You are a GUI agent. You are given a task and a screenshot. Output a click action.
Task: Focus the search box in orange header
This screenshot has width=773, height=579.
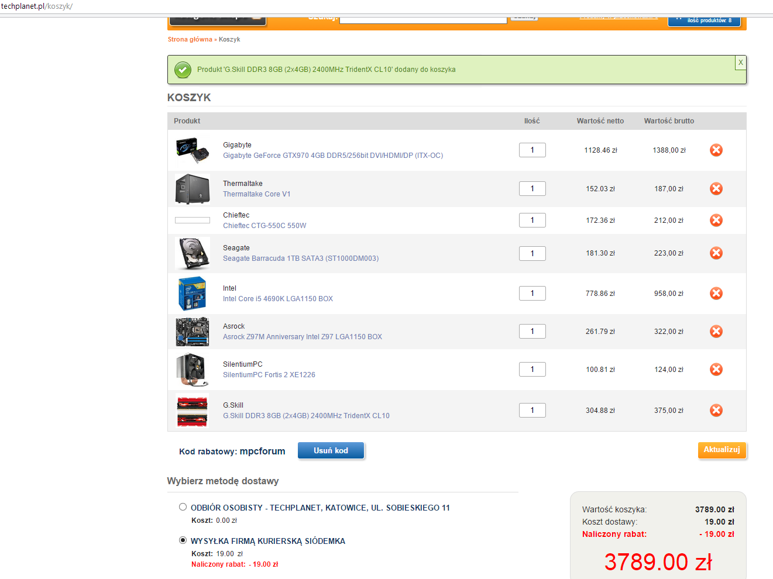[423, 19]
